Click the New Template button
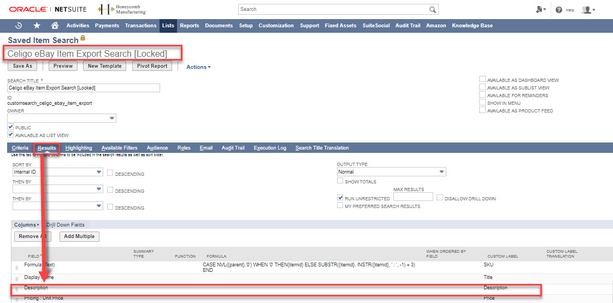Screen dimensions: 613x303 click(104, 66)
